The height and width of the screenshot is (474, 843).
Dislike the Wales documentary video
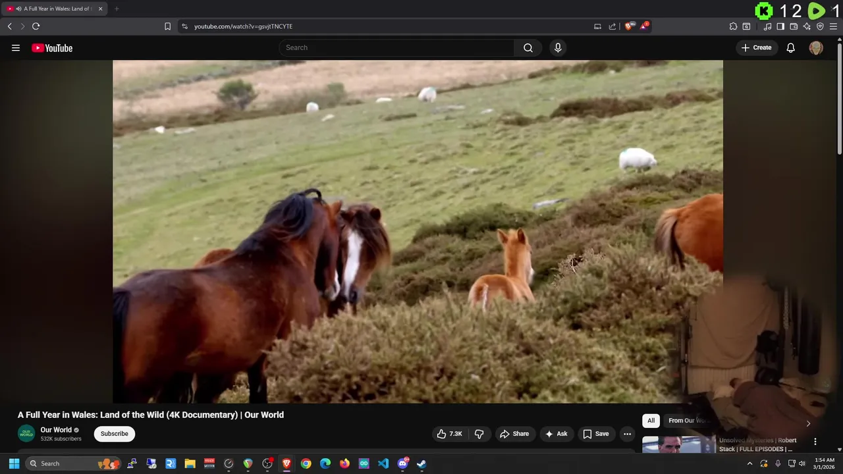coord(479,434)
